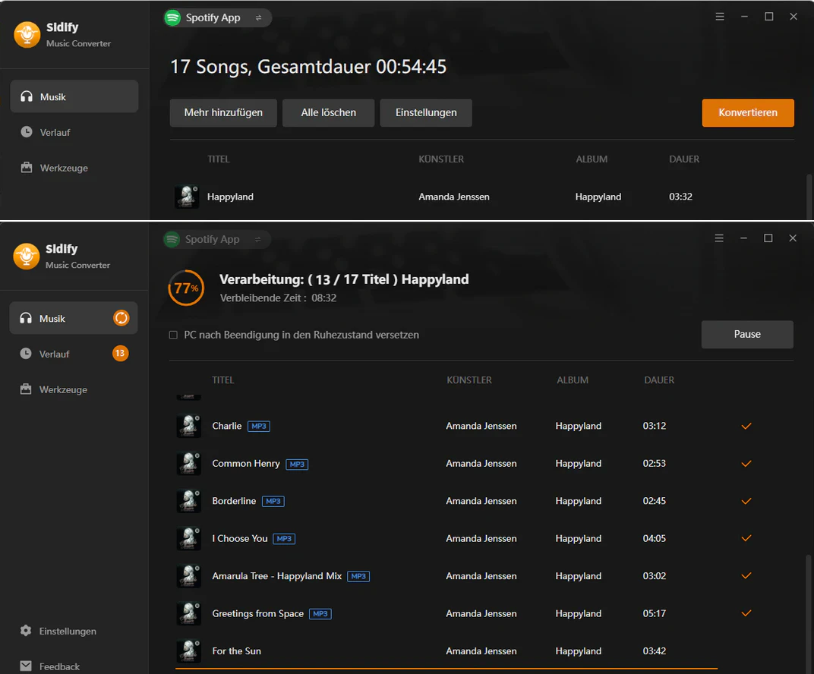The height and width of the screenshot is (674, 814).
Task: Click the gear icon next to Einstellungen
Action: coord(26,631)
